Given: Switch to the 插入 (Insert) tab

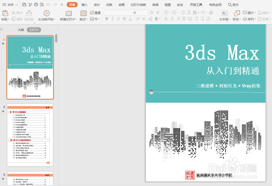Looking at the screenshot, I should coord(85,5).
